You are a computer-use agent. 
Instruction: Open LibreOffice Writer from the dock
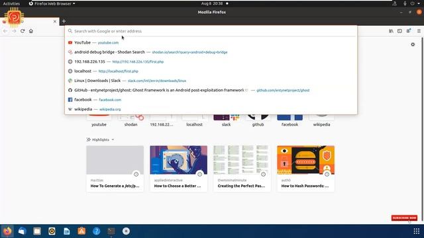click(67, 231)
